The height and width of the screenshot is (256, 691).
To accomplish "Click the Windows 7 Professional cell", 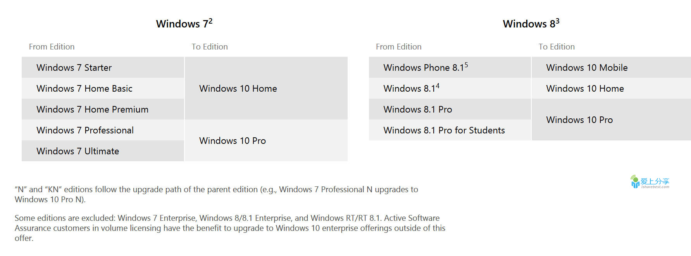I will (x=103, y=130).
